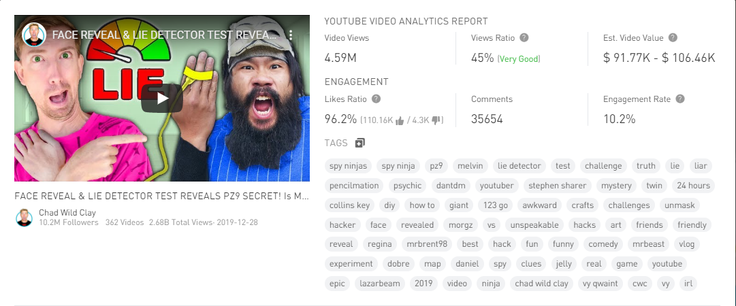Image resolution: width=736 pixels, height=306 pixels.
Task: Click the thumbs-up likes icon
Action: (x=400, y=121)
